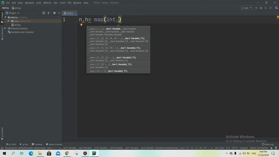This screenshot has height=157, width=279.
Task: Switch to PyCharm via taskbar icon
Action: [94, 153]
